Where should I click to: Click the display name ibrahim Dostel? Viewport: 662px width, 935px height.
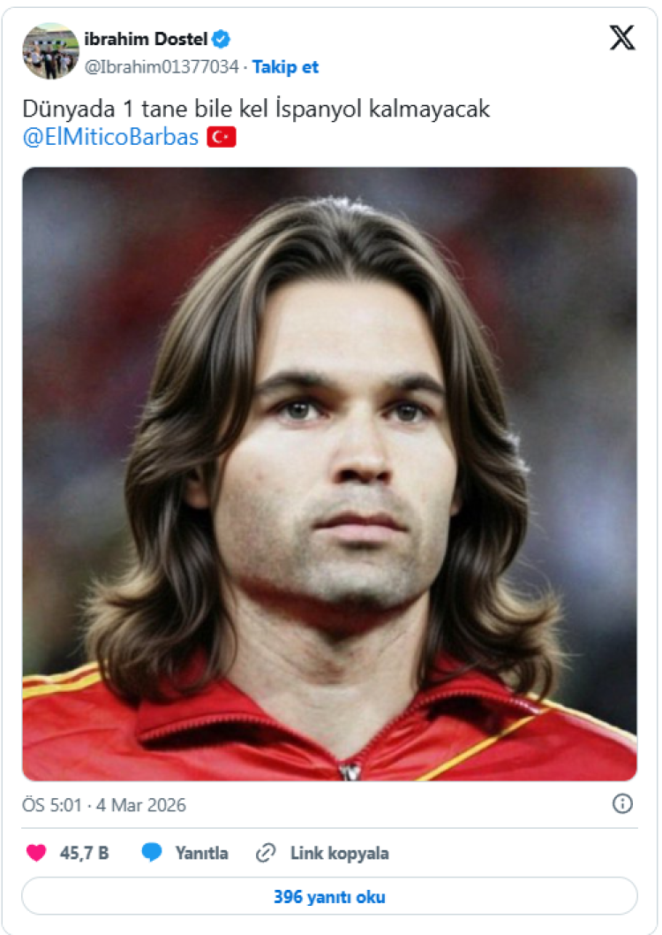(146, 40)
